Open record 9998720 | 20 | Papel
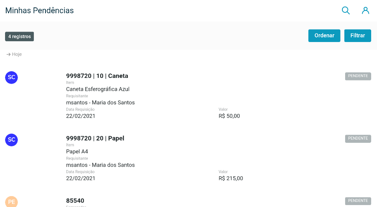 [x=95, y=138]
